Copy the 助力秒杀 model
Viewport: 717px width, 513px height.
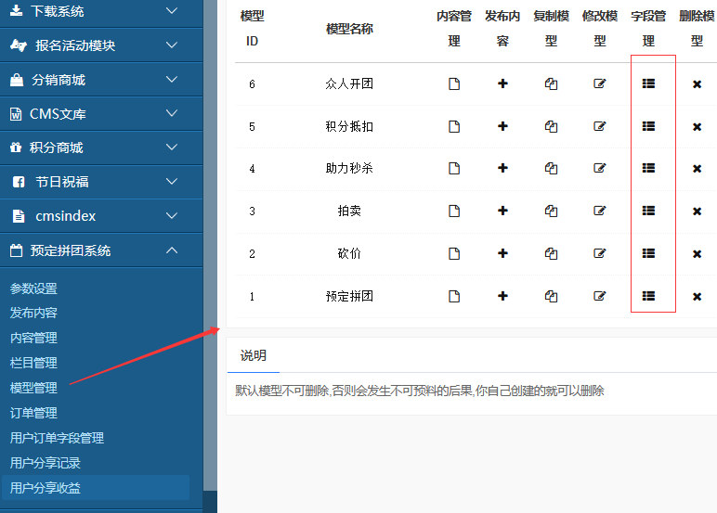pyautogui.click(x=551, y=169)
